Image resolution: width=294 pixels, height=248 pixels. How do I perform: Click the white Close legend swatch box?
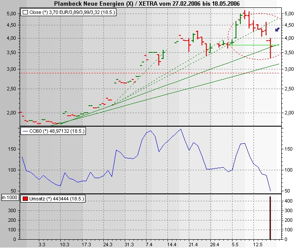[x=25, y=12]
